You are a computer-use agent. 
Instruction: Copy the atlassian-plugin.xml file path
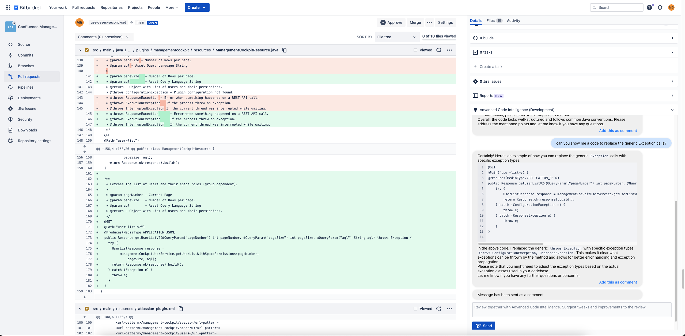(x=181, y=309)
